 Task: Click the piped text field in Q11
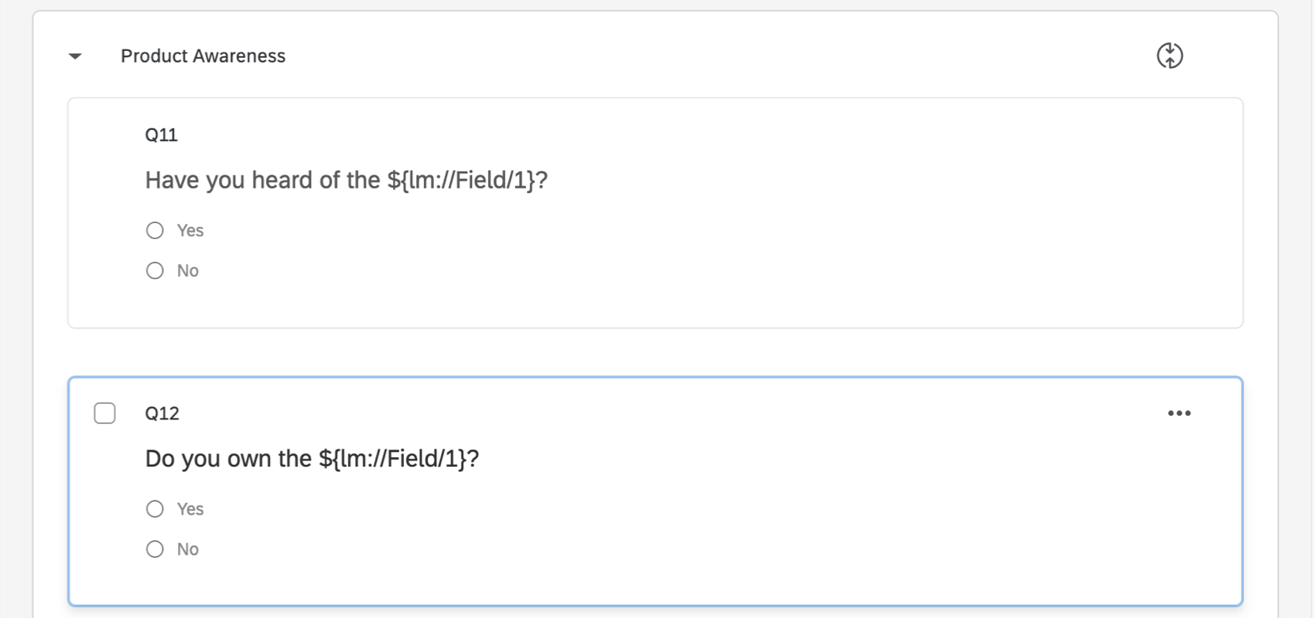pyautogui.click(x=464, y=179)
